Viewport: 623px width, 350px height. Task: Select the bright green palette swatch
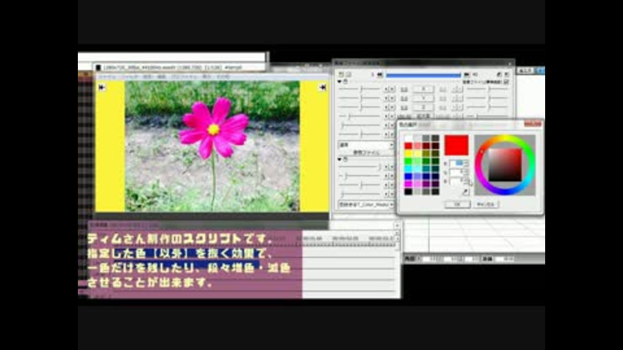(408, 161)
